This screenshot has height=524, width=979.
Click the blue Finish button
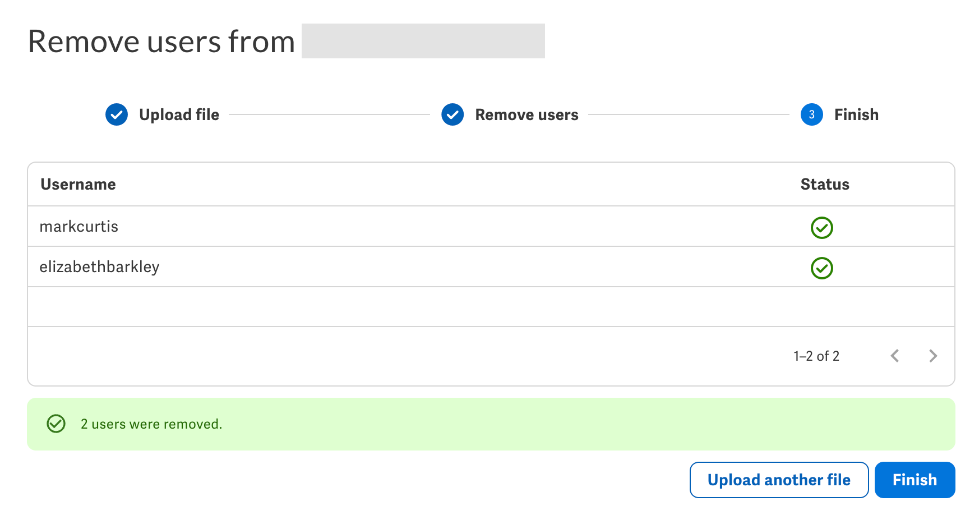coord(915,480)
